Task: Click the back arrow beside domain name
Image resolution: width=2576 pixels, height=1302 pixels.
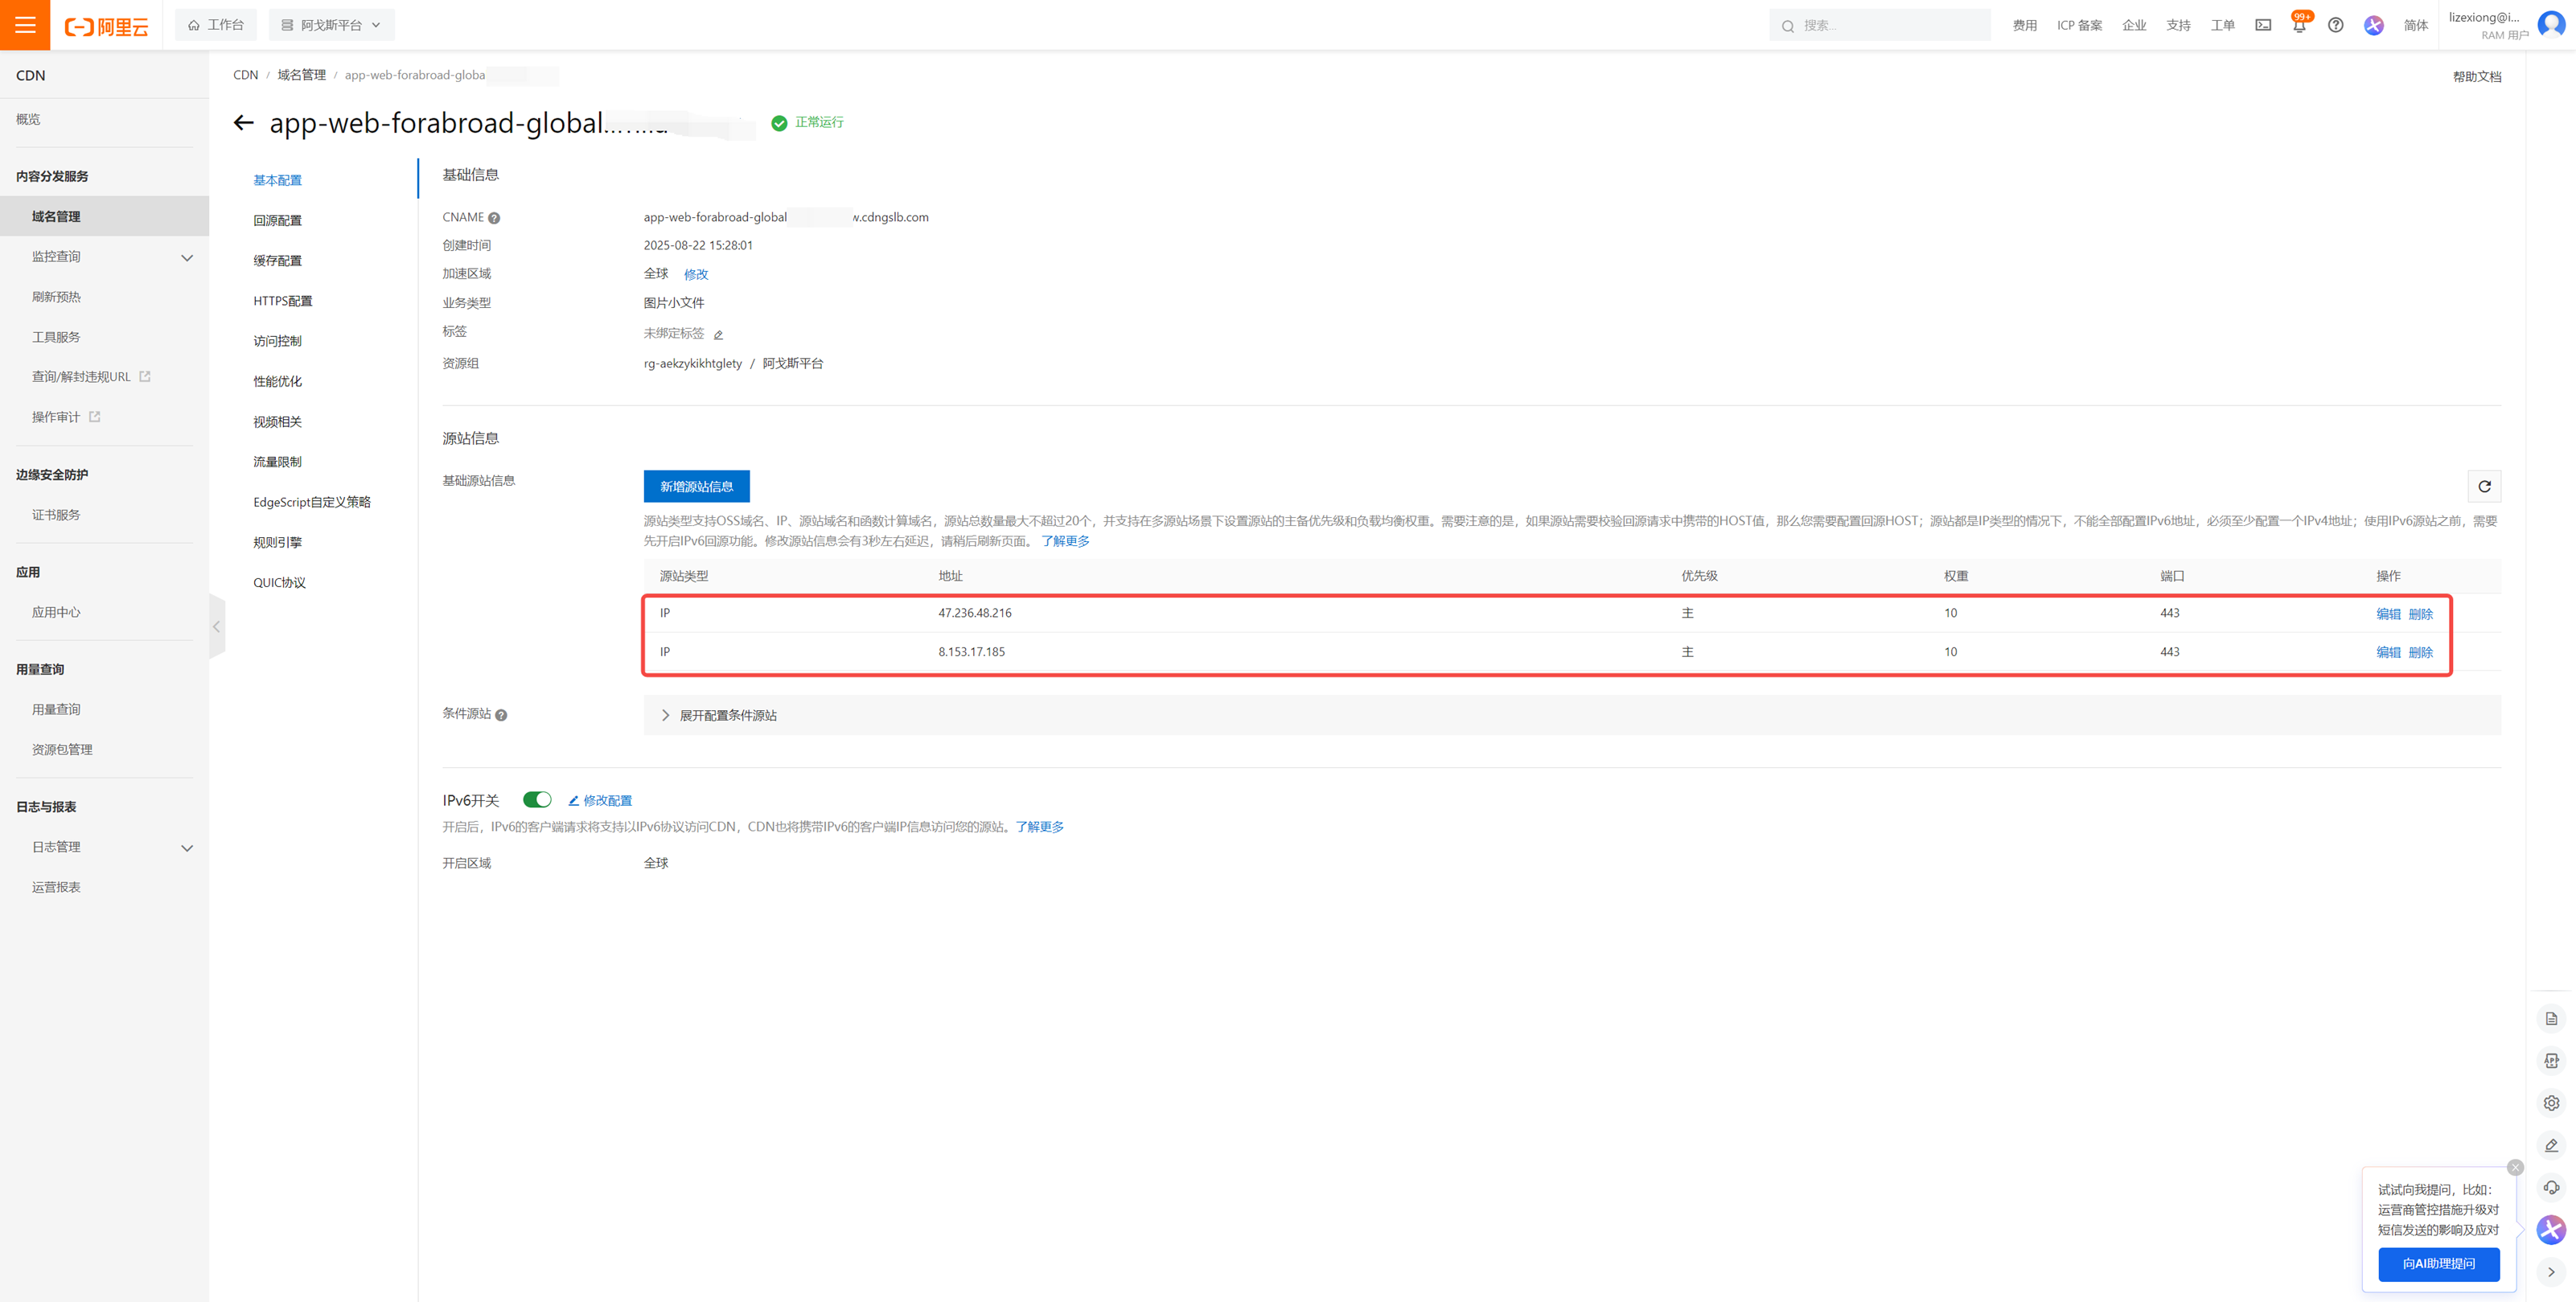Action: click(x=243, y=123)
